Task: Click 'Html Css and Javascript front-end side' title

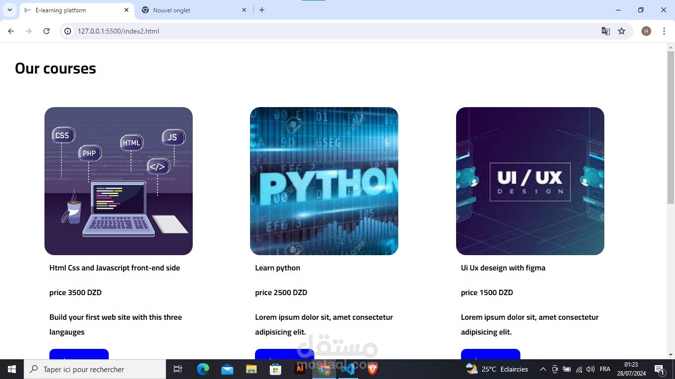Action: (115, 268)
